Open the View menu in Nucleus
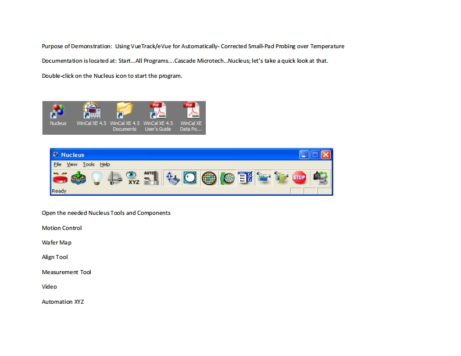This screenshot has height=356, width=461. [x=72, y=164]
